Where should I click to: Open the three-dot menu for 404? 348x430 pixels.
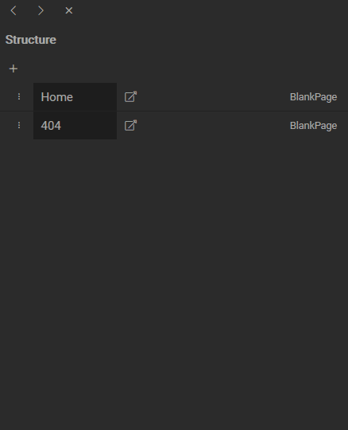click(x=19, y=126)
